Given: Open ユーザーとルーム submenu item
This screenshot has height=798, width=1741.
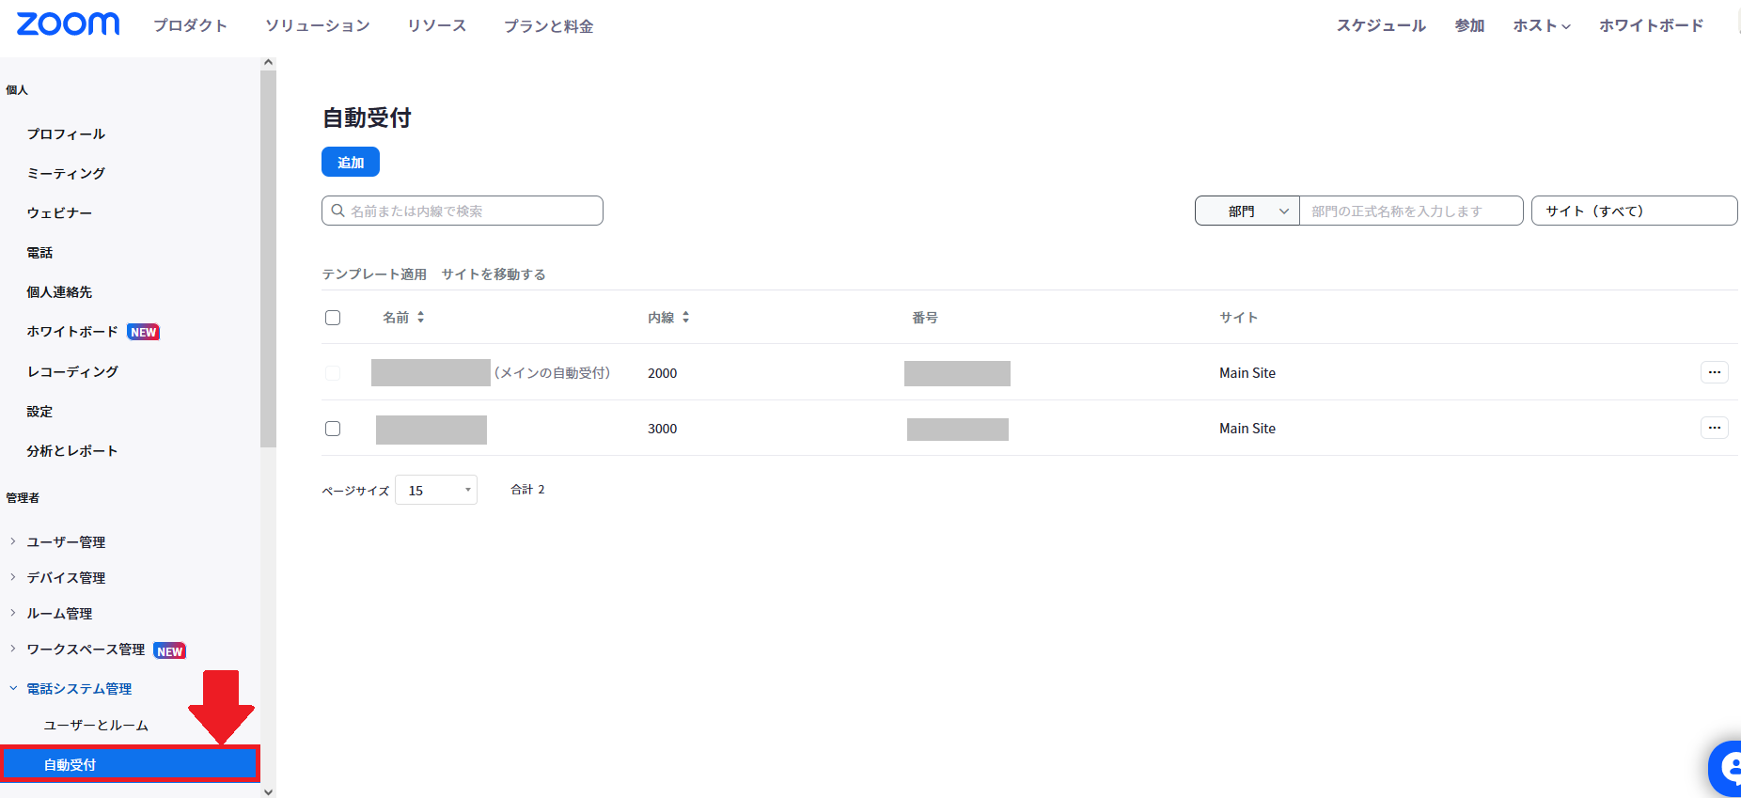Looking at the screenshot, I should click(96, 726).
